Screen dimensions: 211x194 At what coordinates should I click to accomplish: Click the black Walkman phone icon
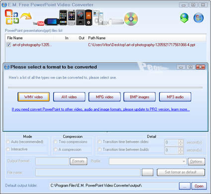[x=88, y=17]
